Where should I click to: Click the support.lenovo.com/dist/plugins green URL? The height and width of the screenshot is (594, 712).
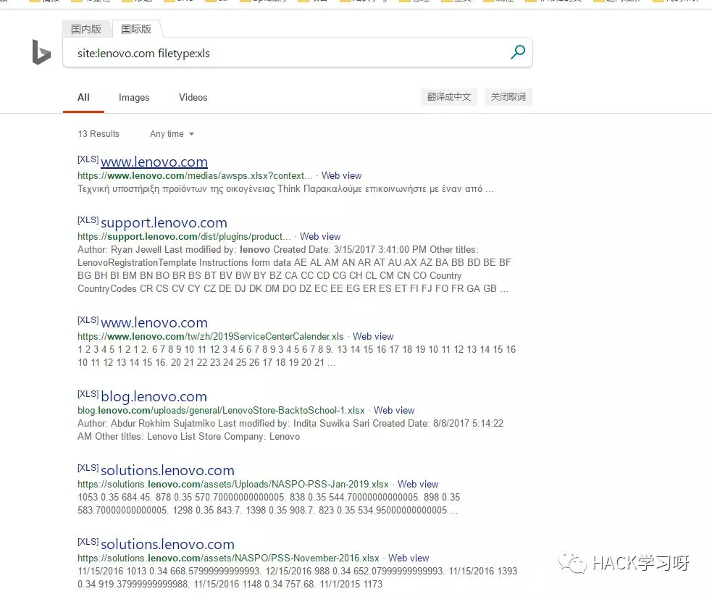pyautogui.click(x=184, y=237)
